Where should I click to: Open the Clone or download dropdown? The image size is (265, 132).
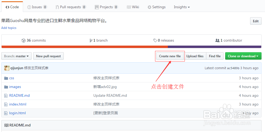click(243, 56)
